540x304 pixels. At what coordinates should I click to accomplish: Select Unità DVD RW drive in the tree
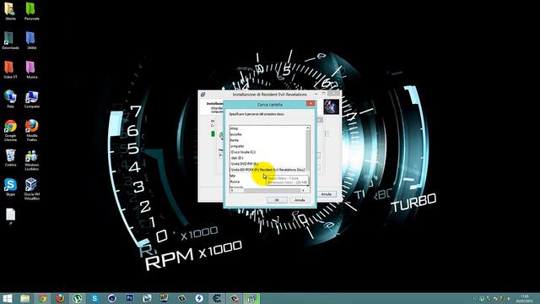pos(245,164)
